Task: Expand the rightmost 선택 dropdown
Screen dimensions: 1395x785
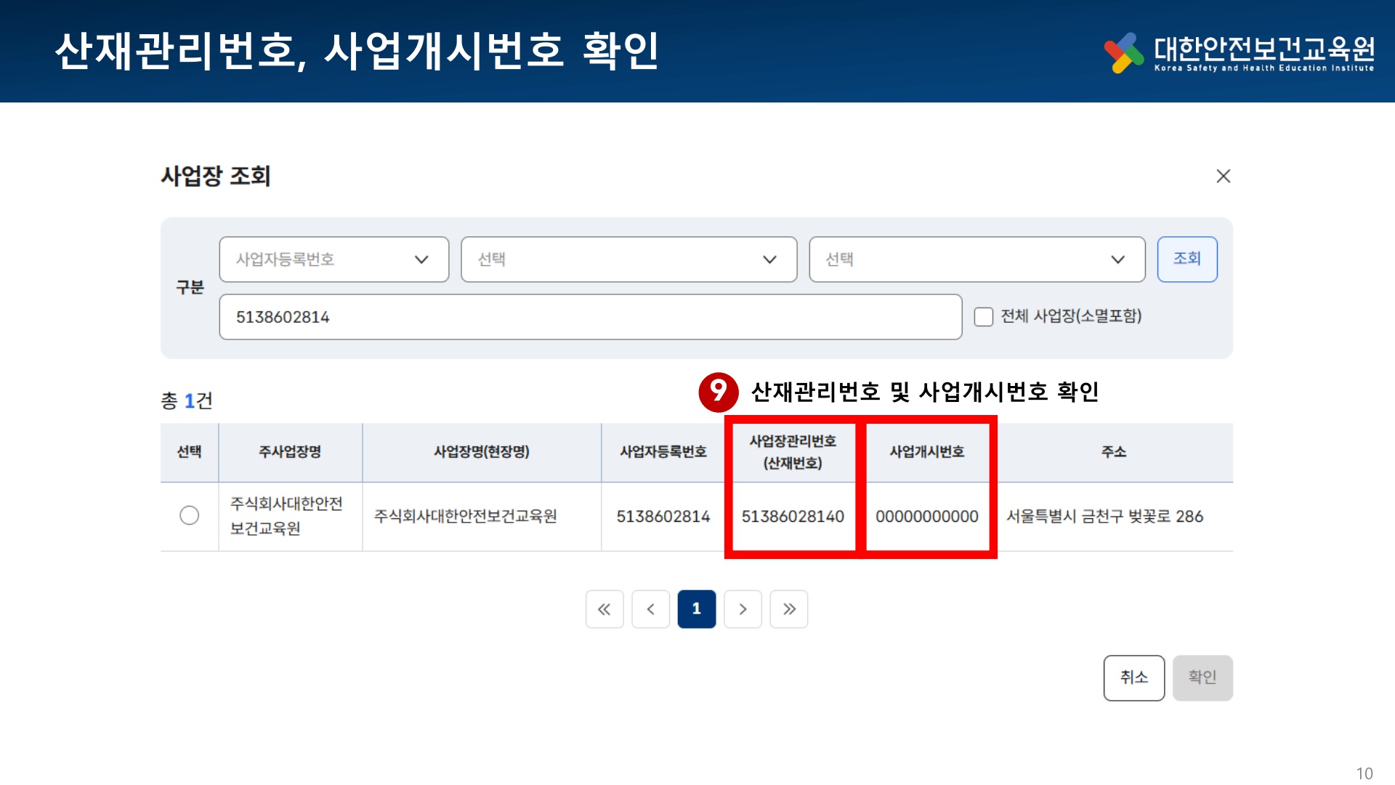Action: tap(976, 259)
